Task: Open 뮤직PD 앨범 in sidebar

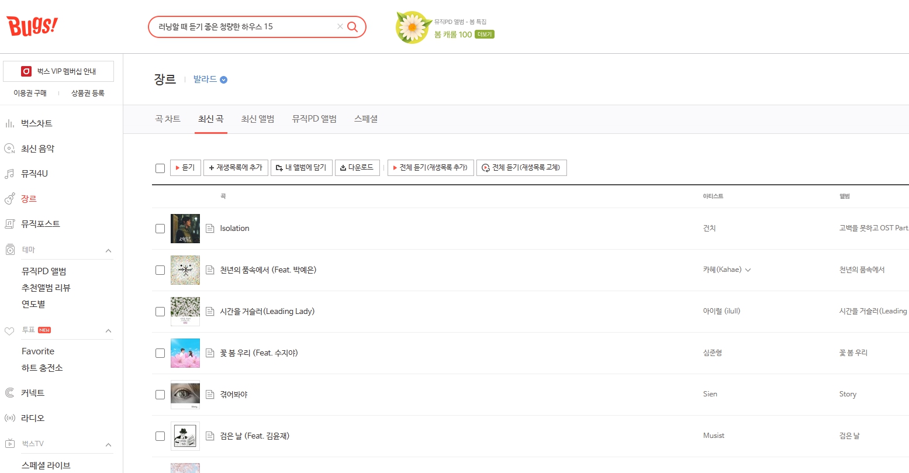Action: [44, 271]
